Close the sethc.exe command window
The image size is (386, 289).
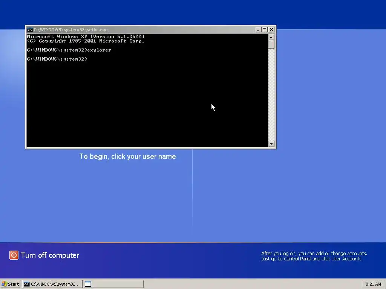click(x=271, y=30)
